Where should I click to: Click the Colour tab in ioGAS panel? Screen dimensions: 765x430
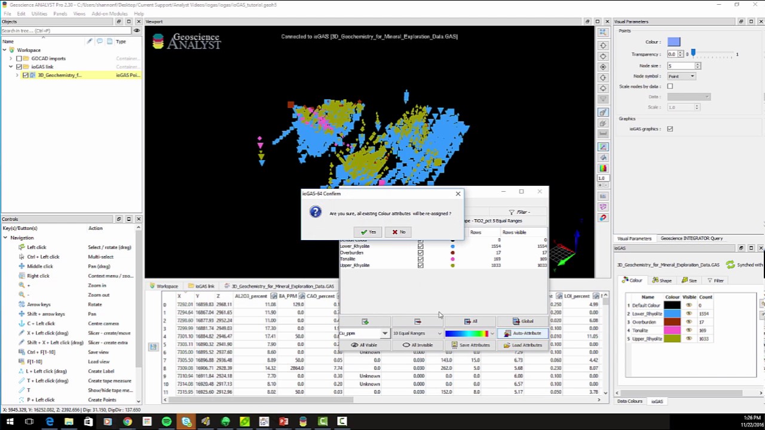coord(632,280)
